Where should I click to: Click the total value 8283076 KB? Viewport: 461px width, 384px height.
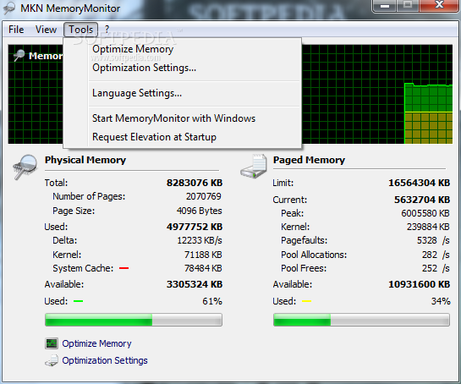pos(195,183)
